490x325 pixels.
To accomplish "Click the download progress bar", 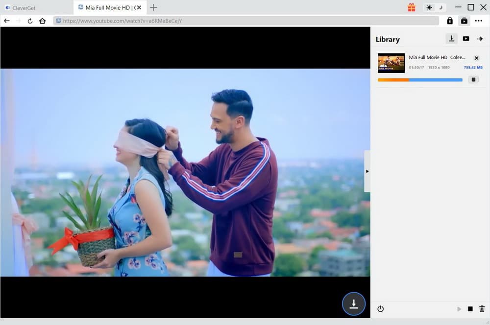I will (420, 80).
